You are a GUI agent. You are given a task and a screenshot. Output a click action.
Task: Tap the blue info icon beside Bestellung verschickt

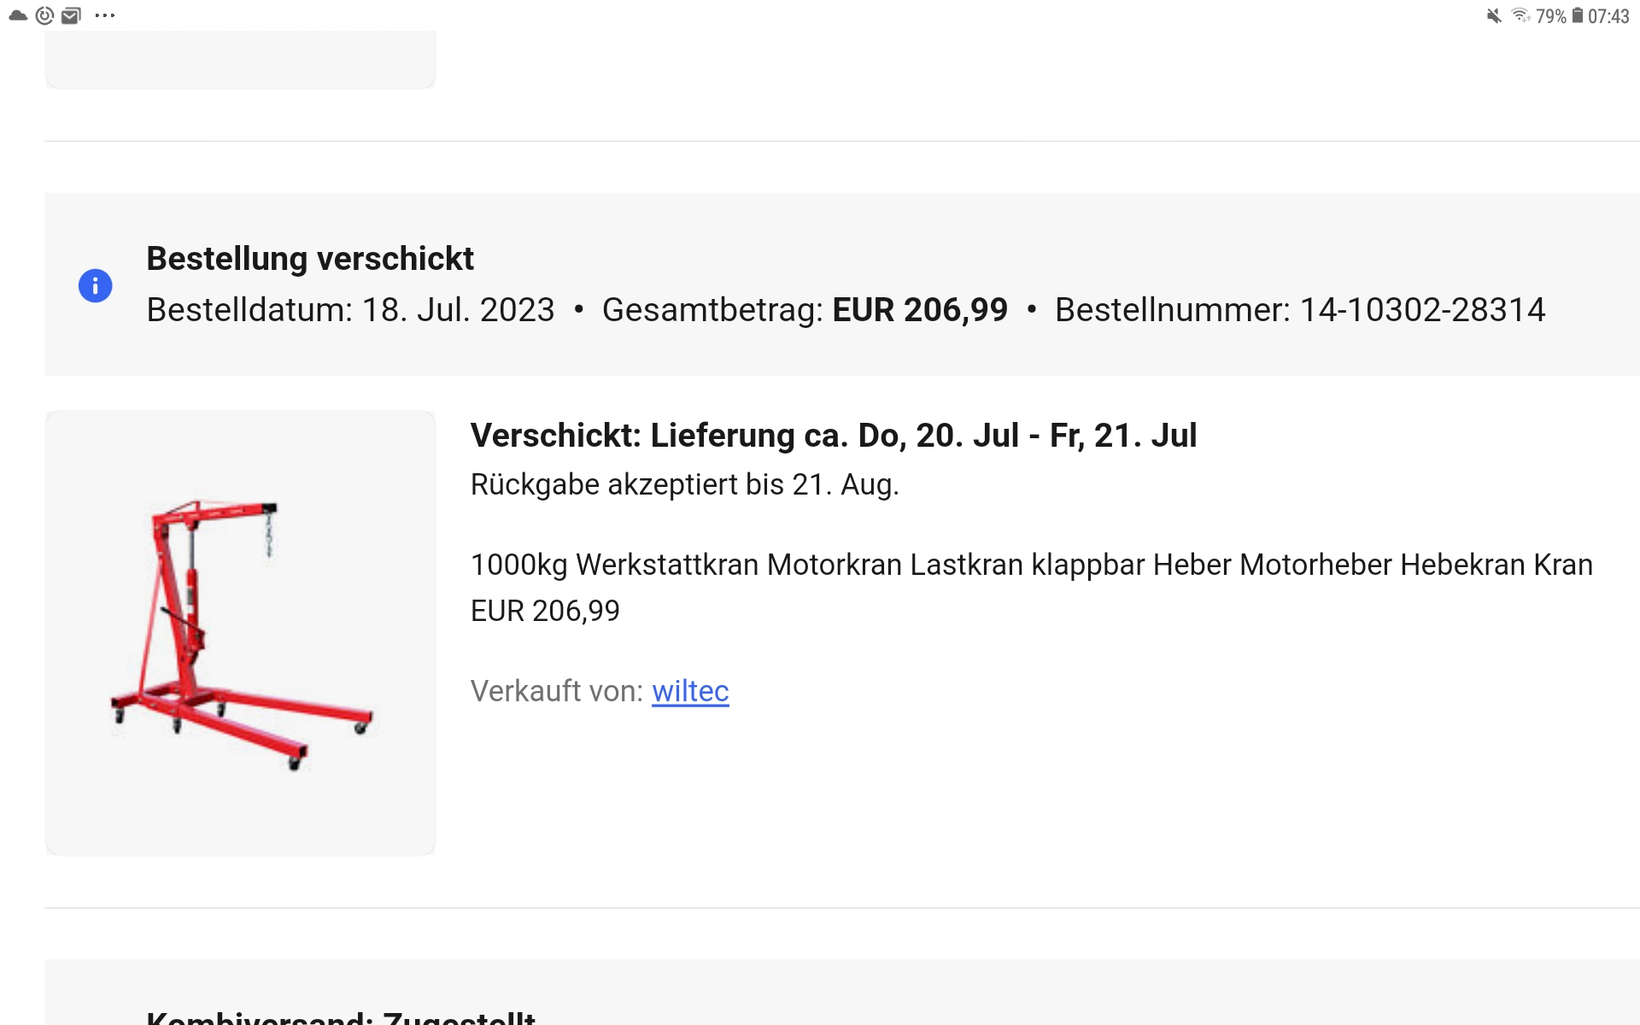tap(95, 285)
